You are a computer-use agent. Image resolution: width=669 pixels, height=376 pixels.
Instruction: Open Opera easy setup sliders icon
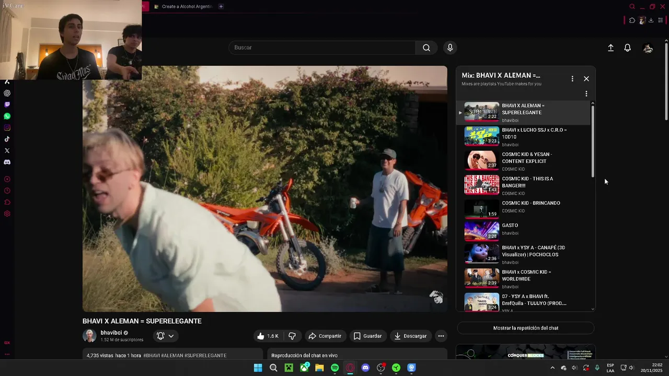660,20
